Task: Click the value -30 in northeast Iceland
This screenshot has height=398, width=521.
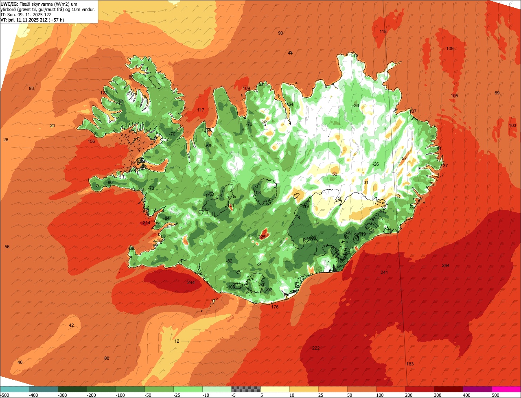Action: point(356,105)
